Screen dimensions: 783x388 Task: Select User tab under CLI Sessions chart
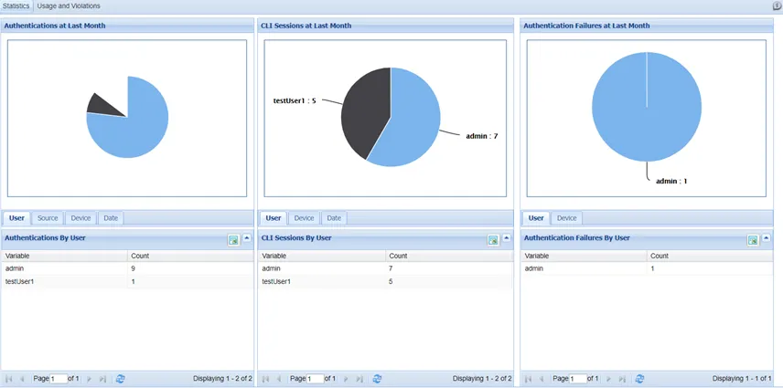(x=274, y=218)
